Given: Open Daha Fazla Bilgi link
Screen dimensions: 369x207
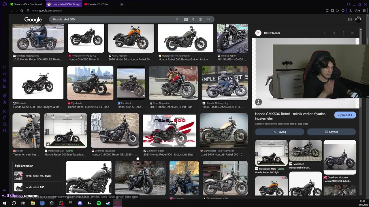Looking at the screenshot, I should [x=299, y=124].
